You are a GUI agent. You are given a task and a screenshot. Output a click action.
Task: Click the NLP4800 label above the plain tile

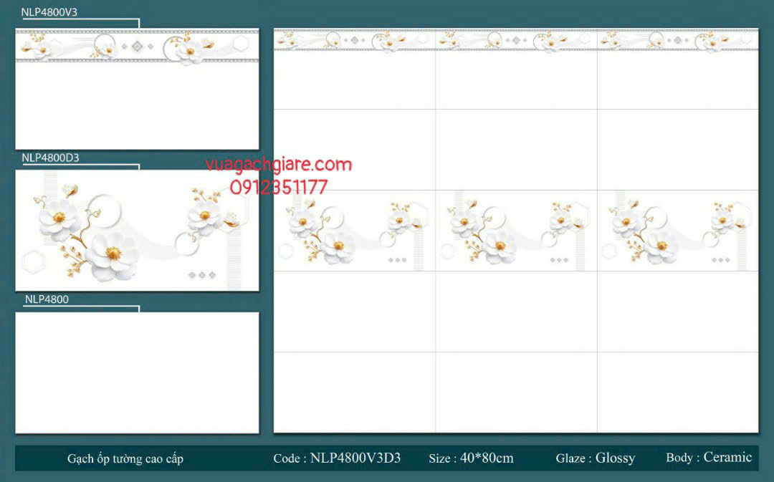click(47, 299)
